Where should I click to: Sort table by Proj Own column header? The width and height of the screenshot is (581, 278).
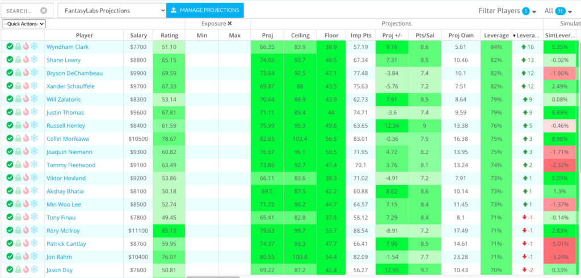pyautogui.click(x=461, y=36)
